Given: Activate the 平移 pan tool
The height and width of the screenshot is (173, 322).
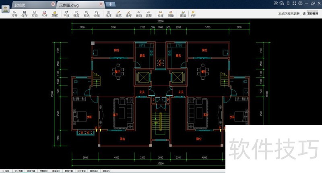Looking at the screenshot, I should click(x=66, y=14).
